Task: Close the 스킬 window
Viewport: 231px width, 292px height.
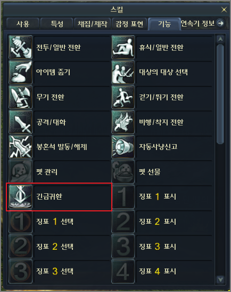Action: pyautogui.click(x=224, y=9)
